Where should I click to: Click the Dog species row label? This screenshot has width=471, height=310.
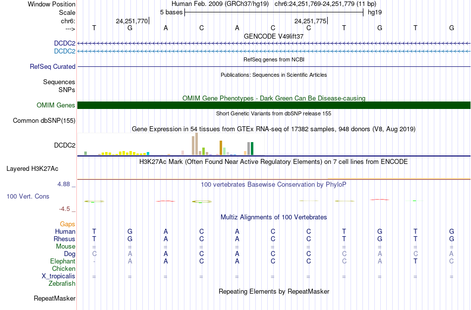click(69, 254)
